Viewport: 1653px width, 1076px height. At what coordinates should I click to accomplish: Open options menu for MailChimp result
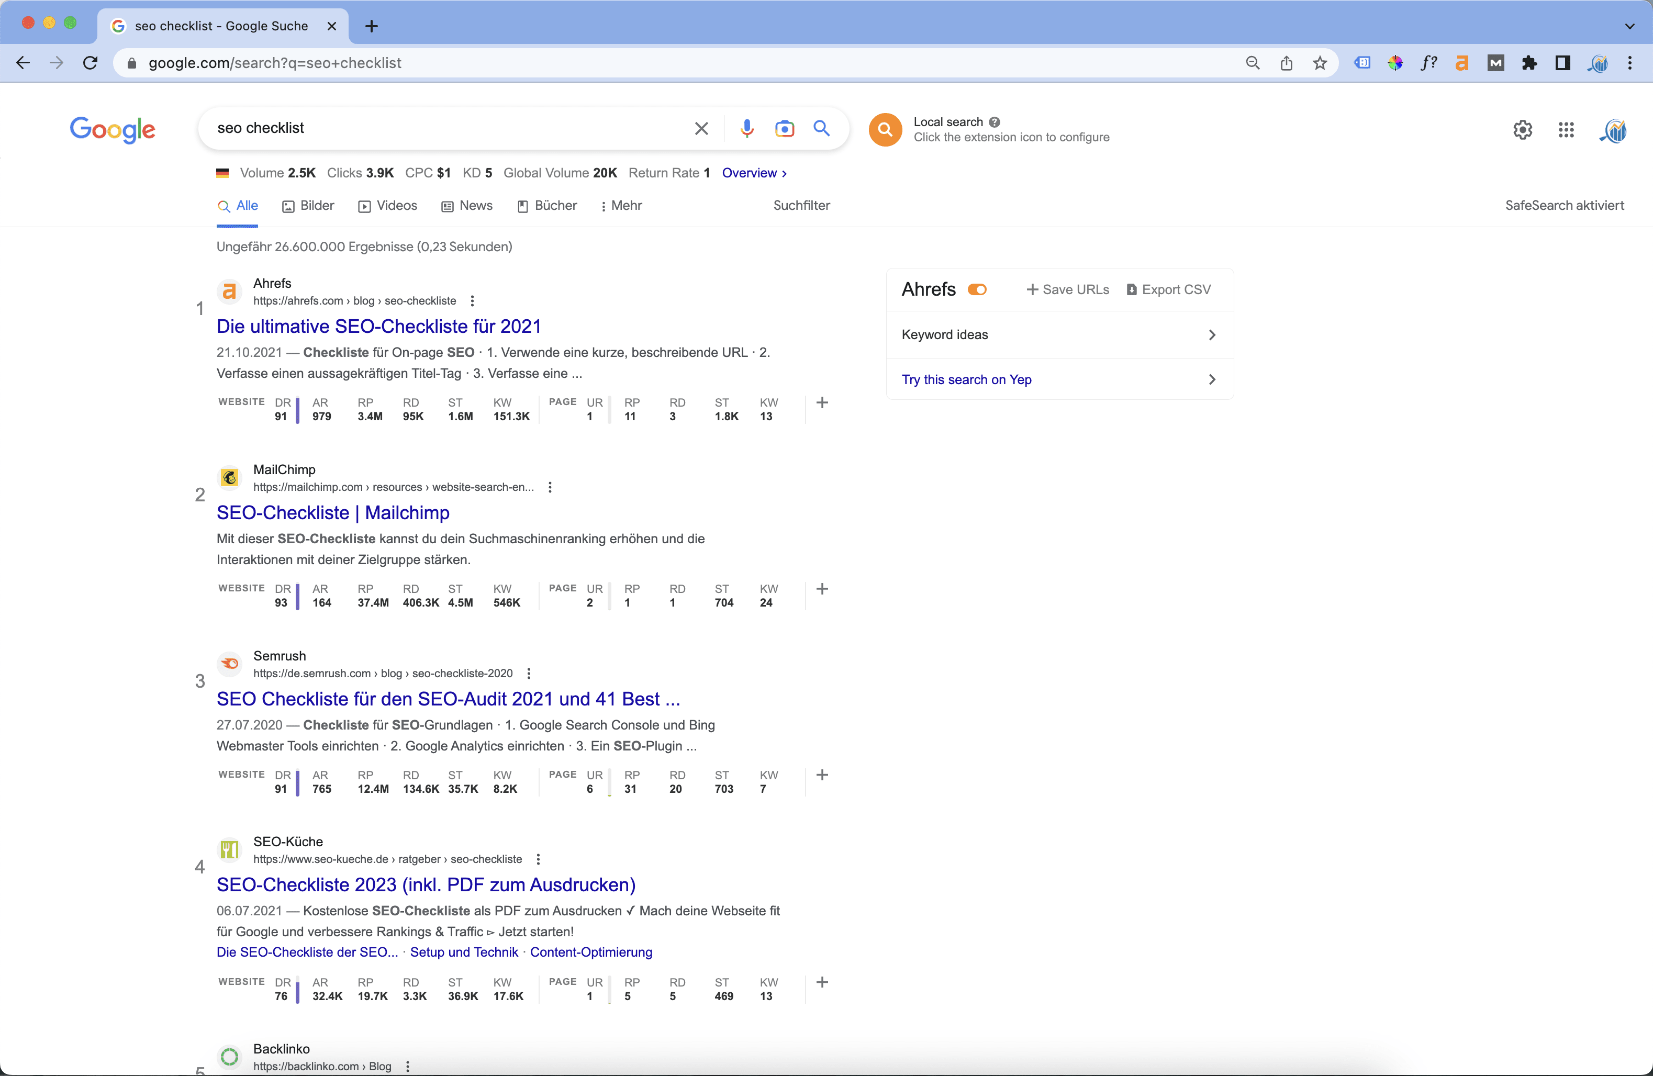(x=550, y=487)
